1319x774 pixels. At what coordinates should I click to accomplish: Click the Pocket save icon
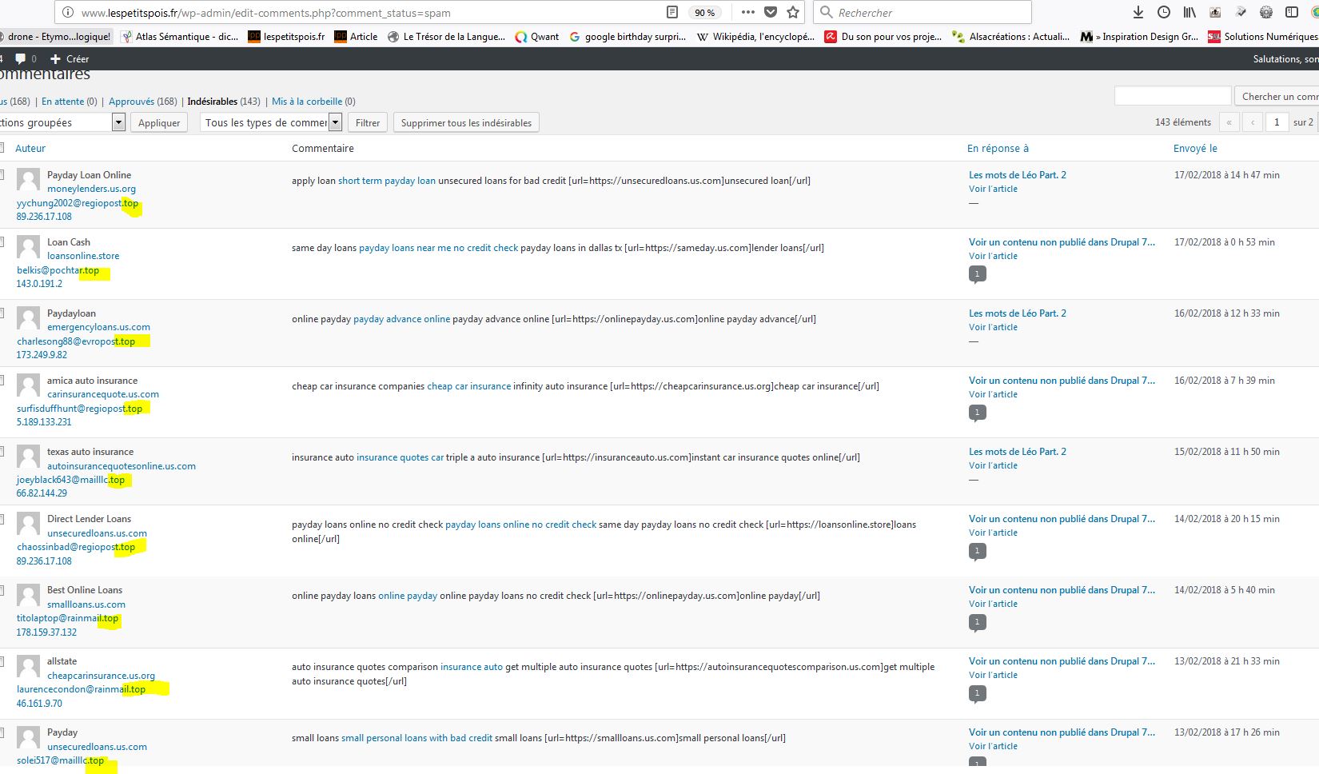770,12
